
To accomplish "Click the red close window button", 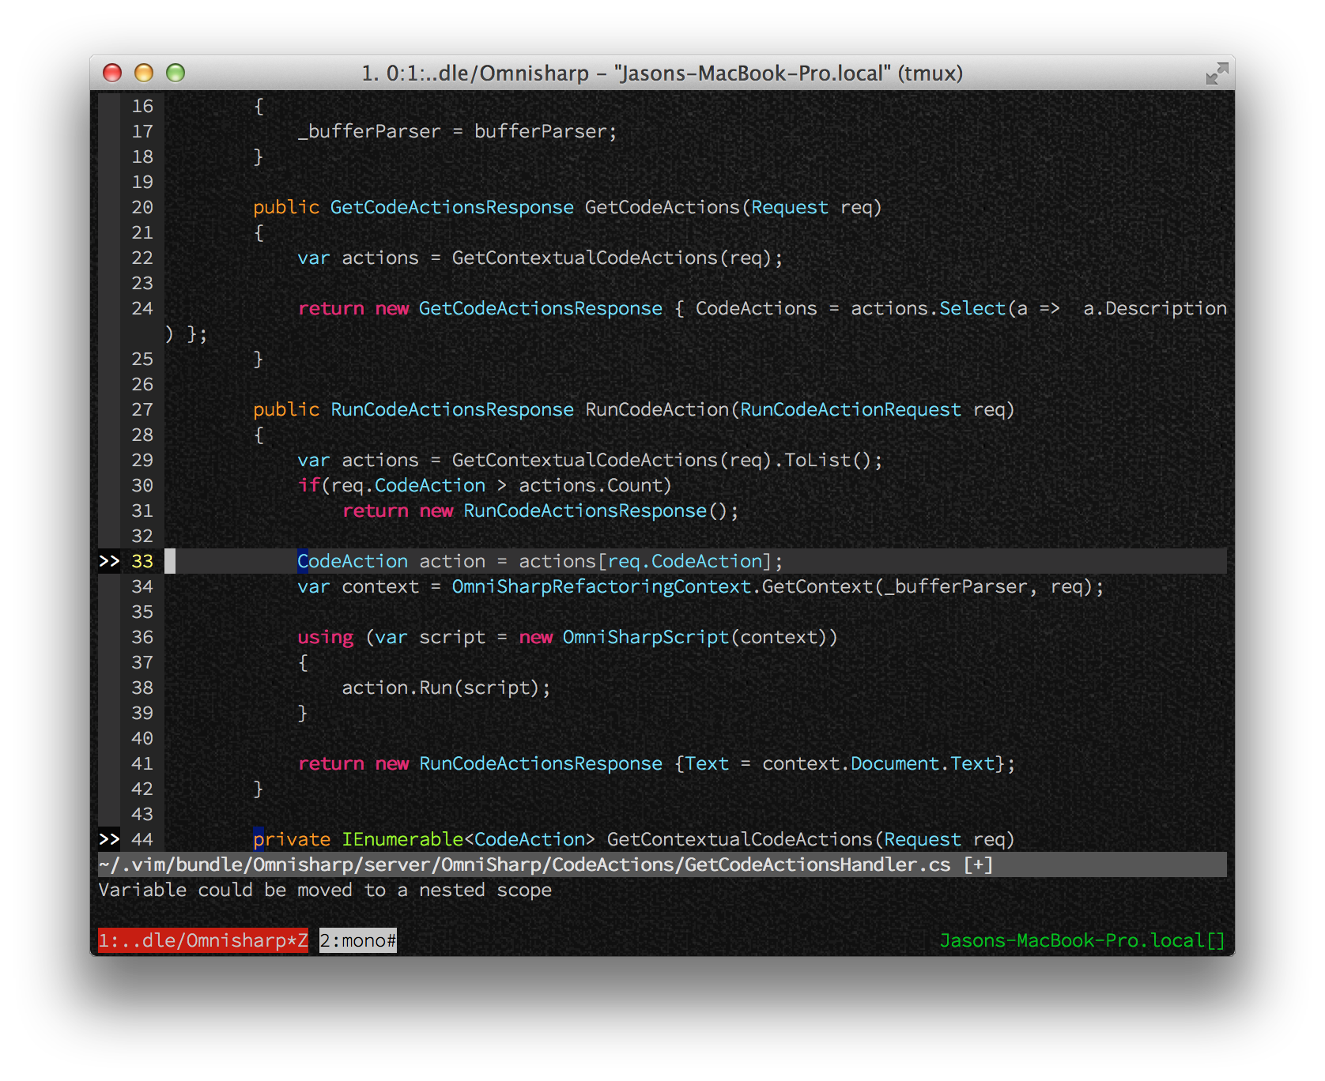I will pyautogui.click(x=112, y=73).
